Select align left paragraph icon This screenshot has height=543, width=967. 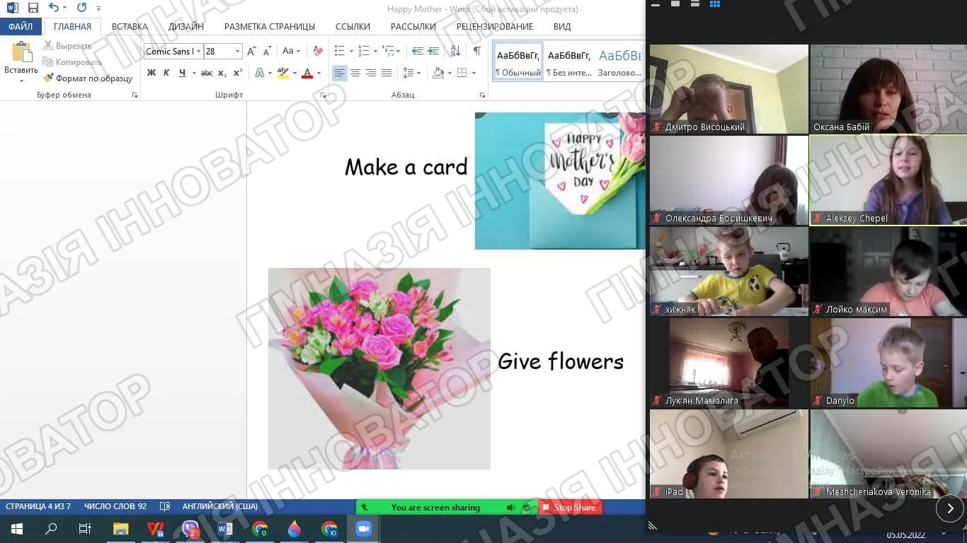(x=340, y=73)
